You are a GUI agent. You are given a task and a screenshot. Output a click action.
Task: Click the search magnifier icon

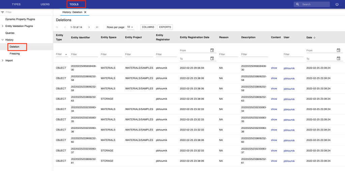point(298,4)
